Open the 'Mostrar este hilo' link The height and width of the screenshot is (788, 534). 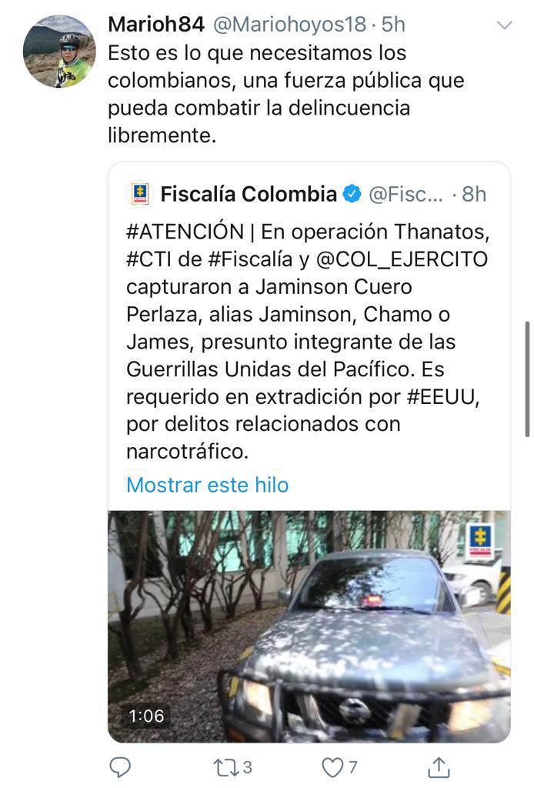[x=208, y=485]
